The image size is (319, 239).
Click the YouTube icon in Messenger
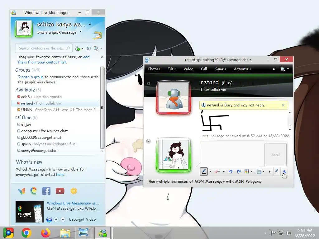(60, 191)
